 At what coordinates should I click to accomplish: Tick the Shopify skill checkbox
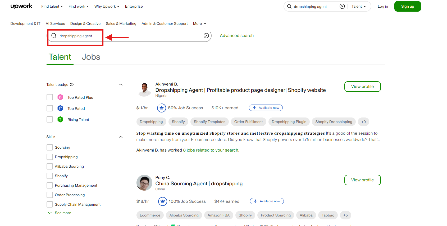[50, 176]
